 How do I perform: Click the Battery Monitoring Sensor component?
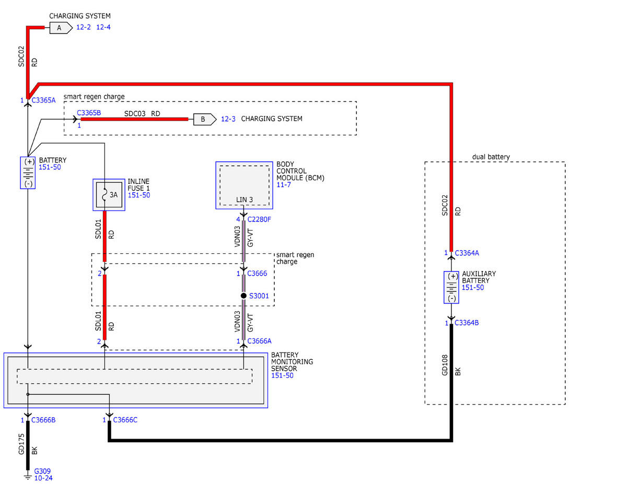coord(135,380)
